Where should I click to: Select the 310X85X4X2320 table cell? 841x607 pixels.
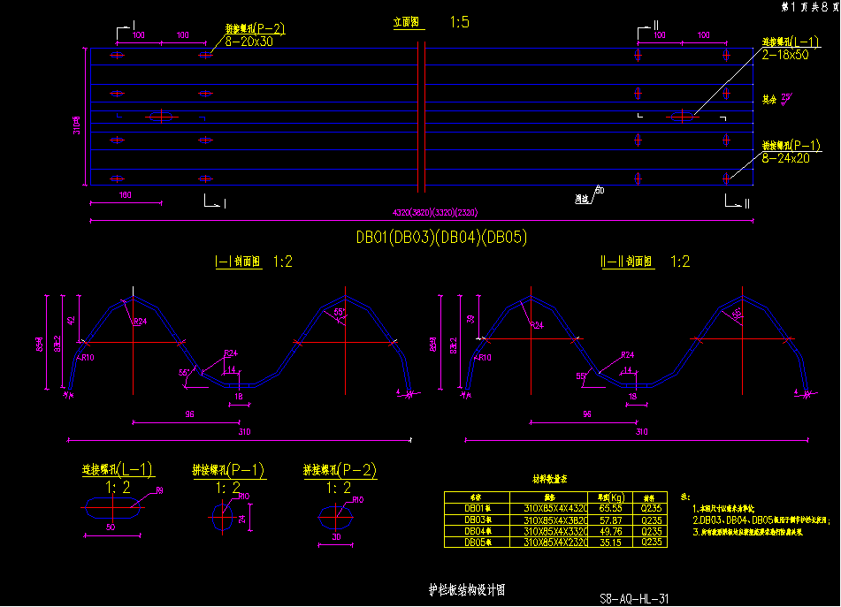pos(555,543)
